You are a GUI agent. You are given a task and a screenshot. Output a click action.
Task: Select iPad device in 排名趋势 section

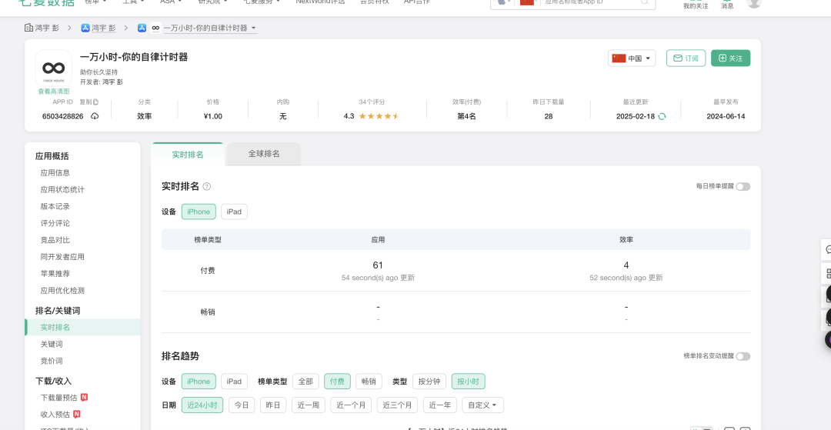(x=234, y=382)
